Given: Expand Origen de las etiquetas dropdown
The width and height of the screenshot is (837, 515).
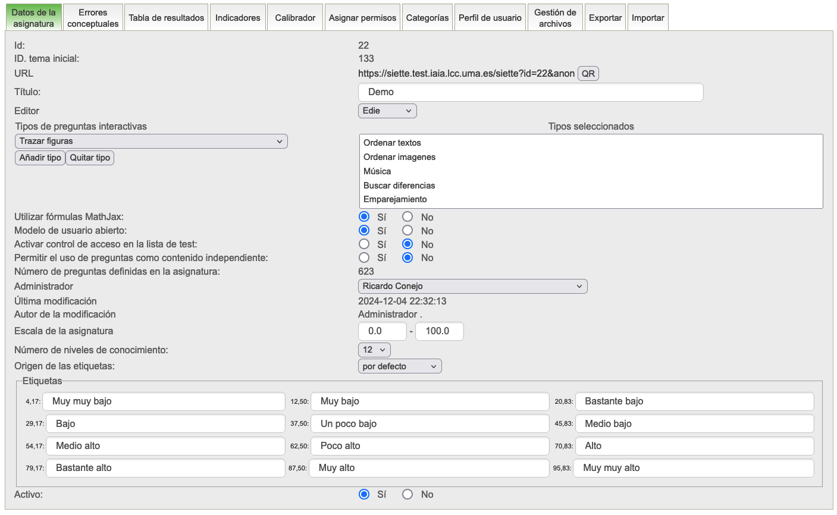Looking at the screenshot, I should point(400,366).
